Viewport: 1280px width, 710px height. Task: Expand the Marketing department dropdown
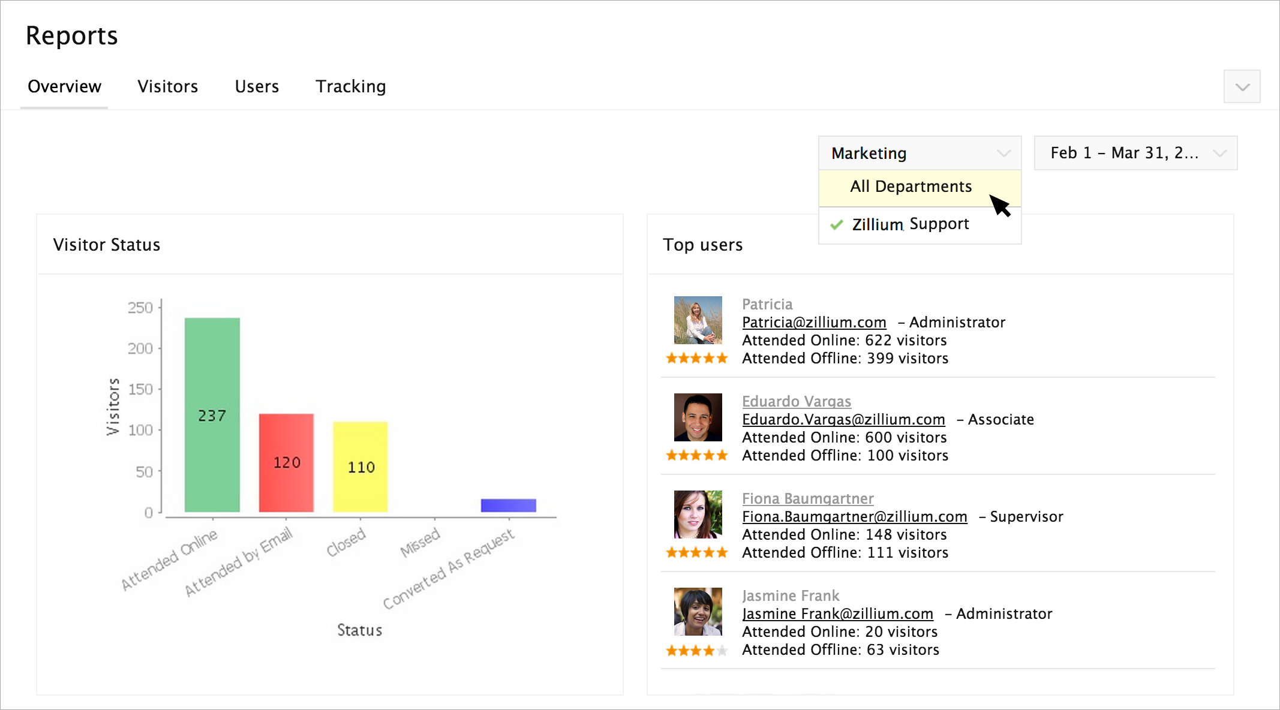[x=919, y=154]
